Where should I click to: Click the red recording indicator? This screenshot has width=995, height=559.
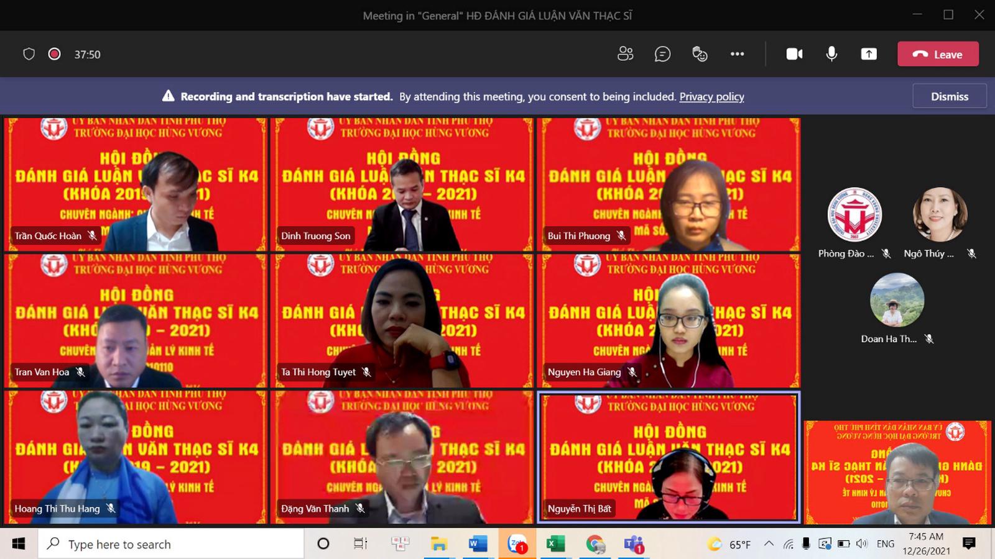click(x=54, y=54)
